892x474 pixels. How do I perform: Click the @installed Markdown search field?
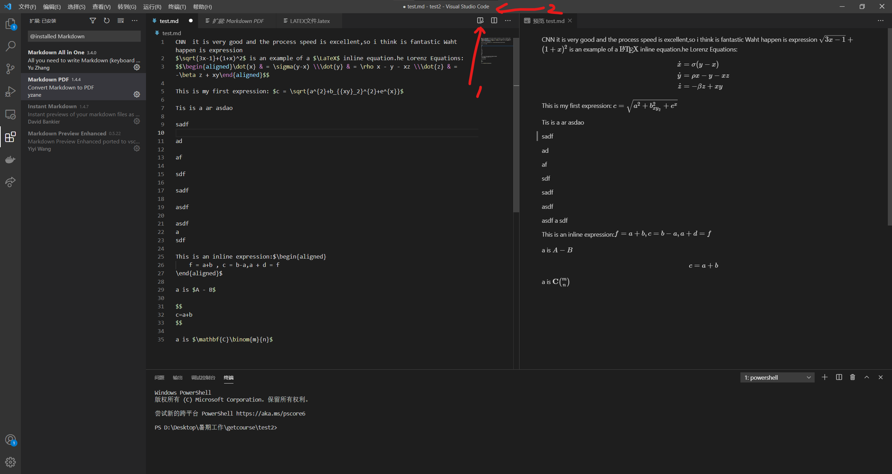tap(84, 36)
